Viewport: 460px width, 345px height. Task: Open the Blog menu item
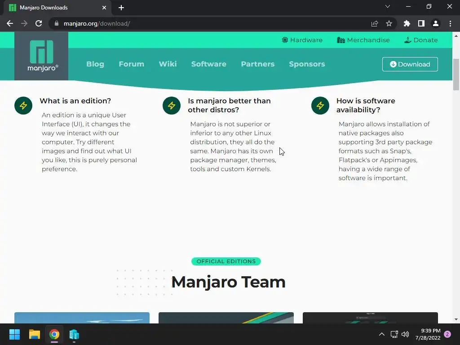click(x=95, y=64)
